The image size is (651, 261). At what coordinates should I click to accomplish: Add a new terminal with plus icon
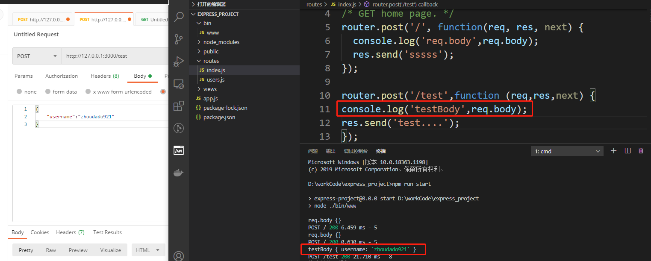(614, 151)
